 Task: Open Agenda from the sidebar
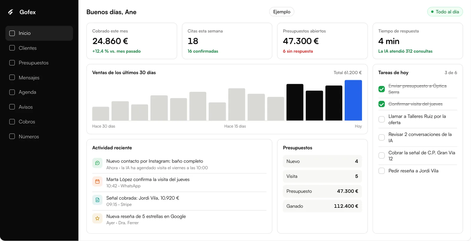(x=27, y=92)
